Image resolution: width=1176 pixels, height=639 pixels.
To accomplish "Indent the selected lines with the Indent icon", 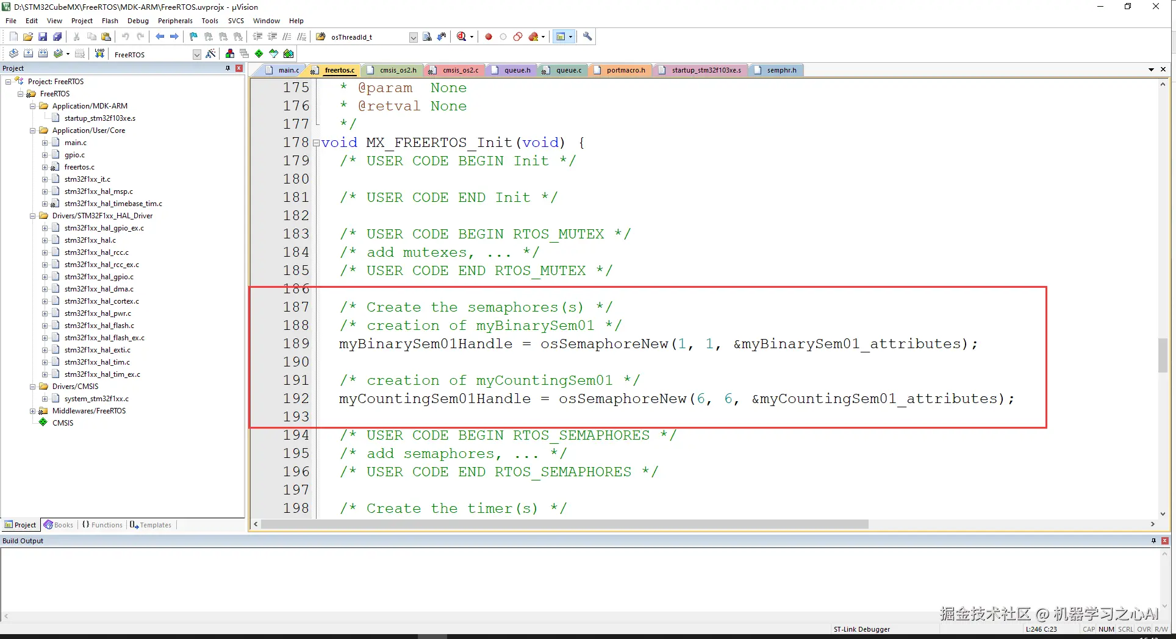I will [257, 37].
